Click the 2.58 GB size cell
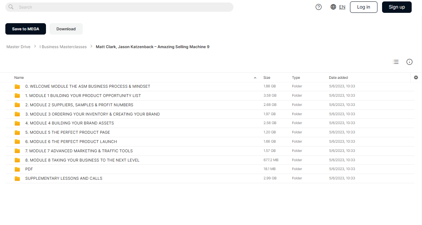422x225 pixels. coord(270,123)
